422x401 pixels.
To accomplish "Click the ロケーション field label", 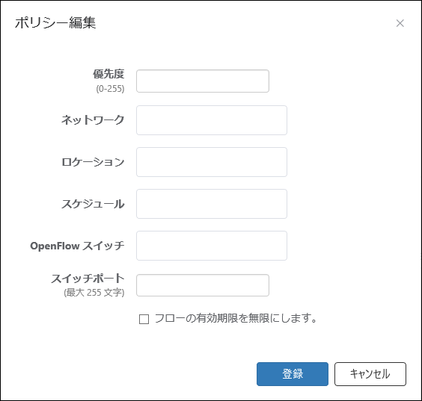I will 93,162.
